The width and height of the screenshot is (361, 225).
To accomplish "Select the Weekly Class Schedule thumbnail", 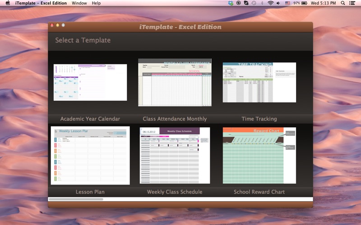I will pos(175,155).
